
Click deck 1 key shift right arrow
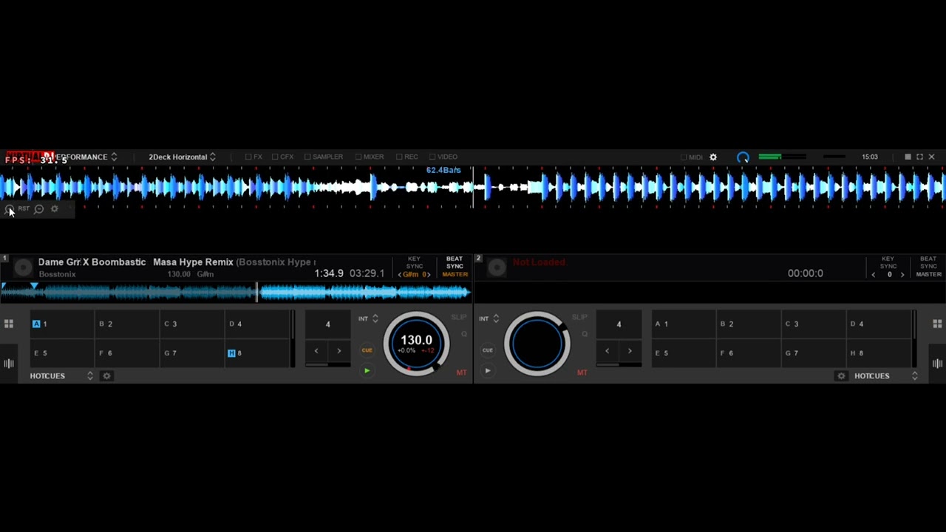[x=428, y=274]
